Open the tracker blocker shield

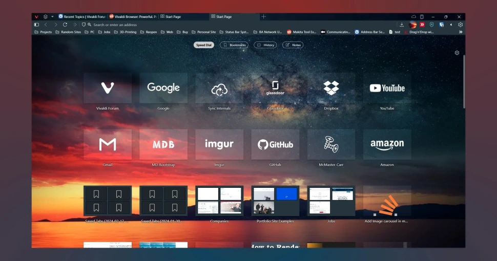[84, 25]
